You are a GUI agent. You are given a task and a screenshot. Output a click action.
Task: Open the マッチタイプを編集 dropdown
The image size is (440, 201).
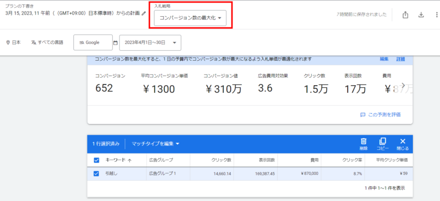[x=156, y=144]
